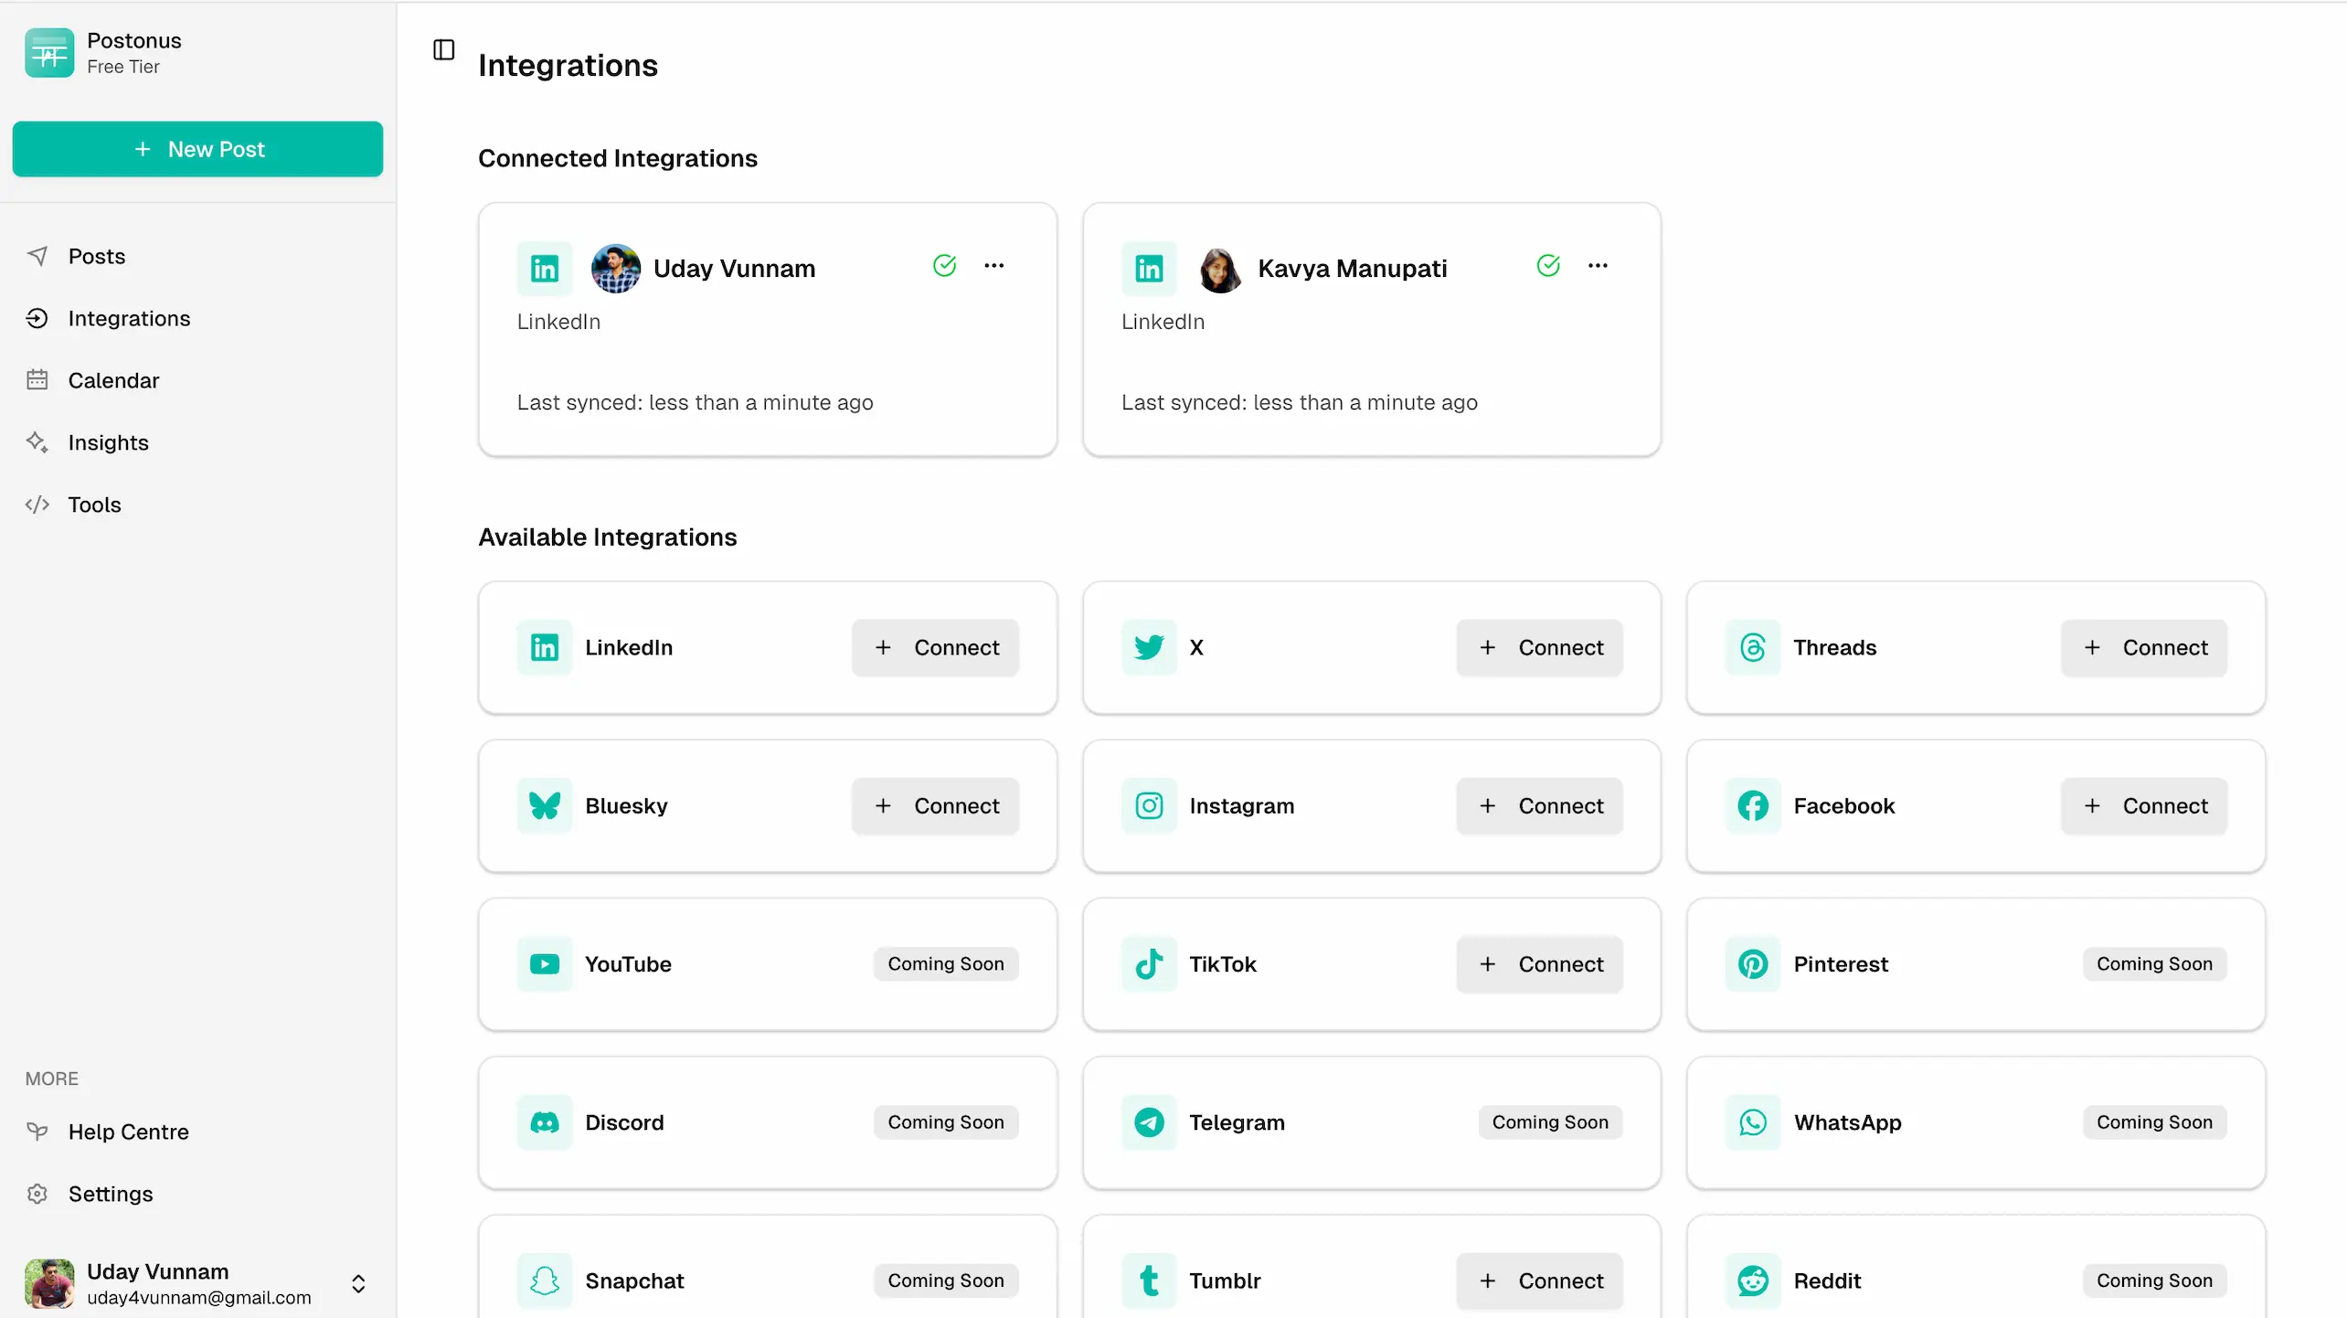Open the Calendar page
2347x1318 pixels.
(x=113, y=380)
